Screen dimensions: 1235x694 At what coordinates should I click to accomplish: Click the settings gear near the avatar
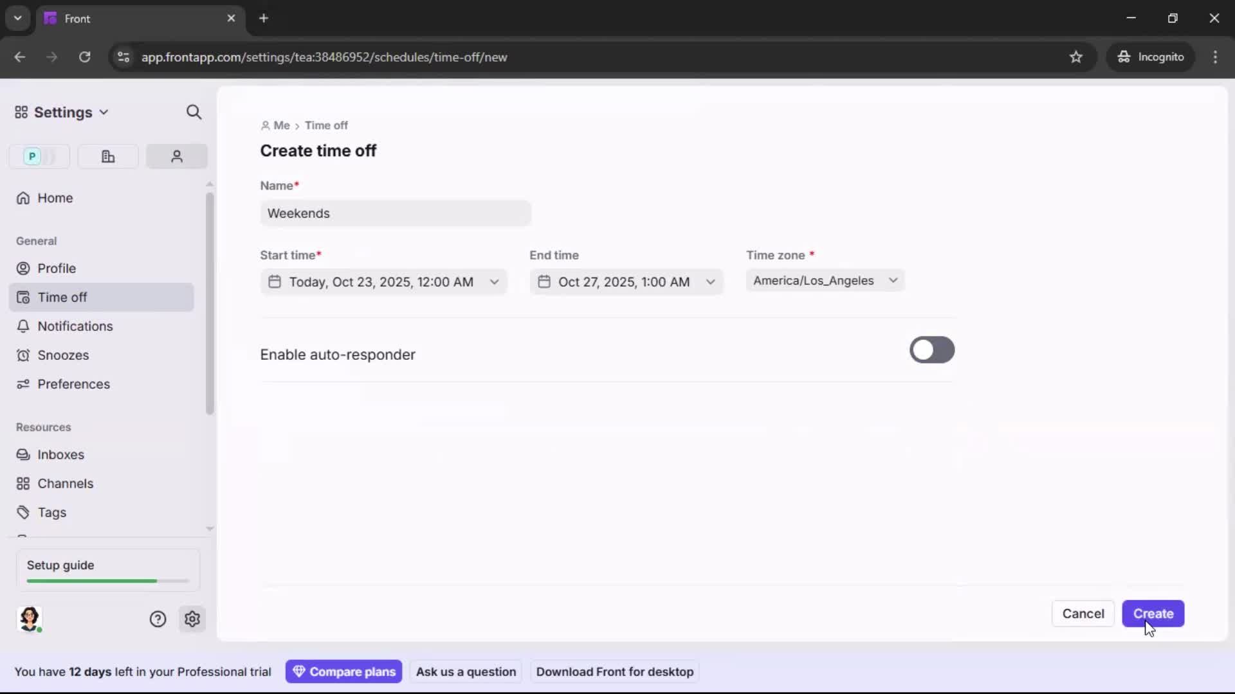[x=192, y=619]
